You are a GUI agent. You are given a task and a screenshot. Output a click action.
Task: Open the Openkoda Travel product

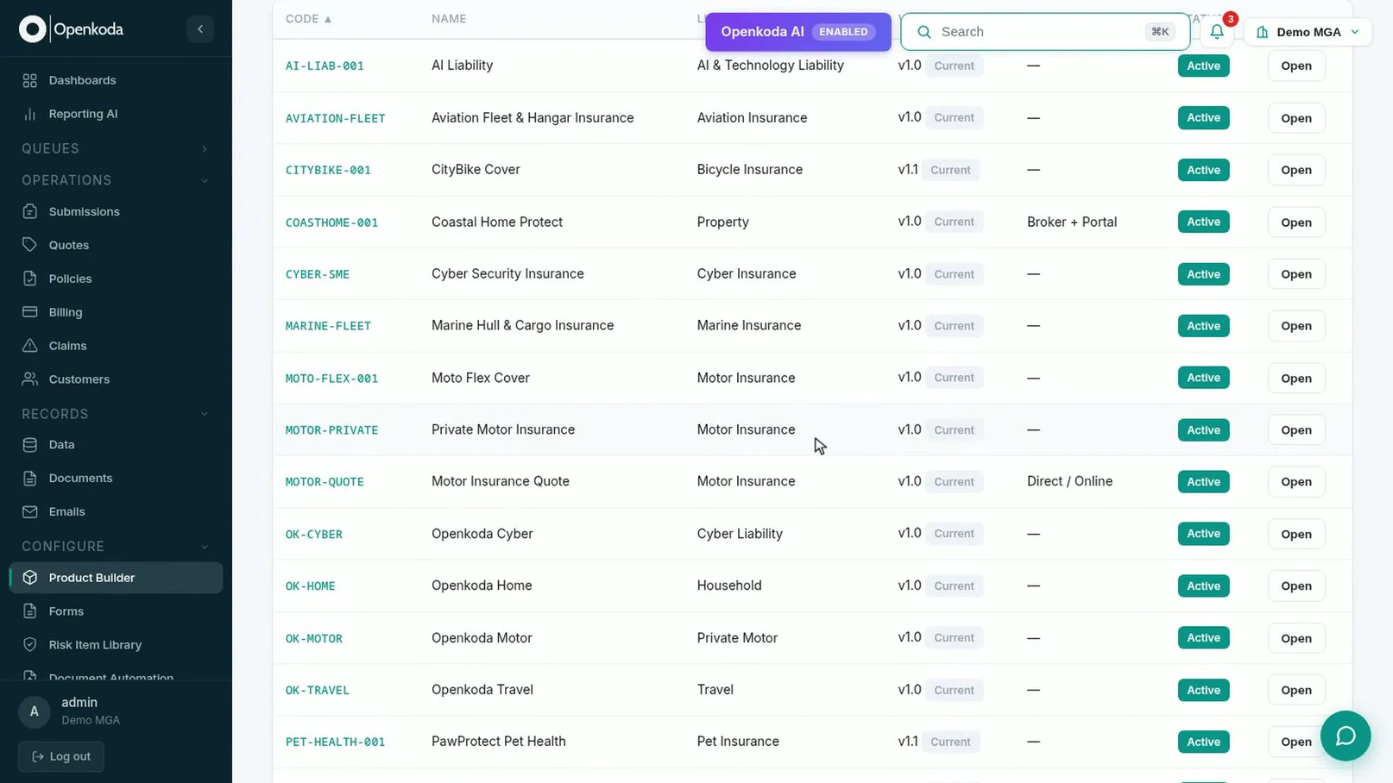click(1296, 690)
